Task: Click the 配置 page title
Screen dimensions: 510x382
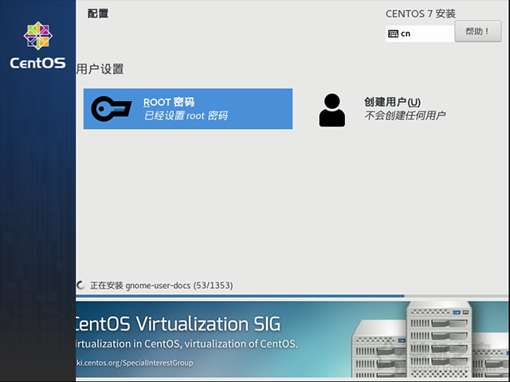Action: [98, 14]
